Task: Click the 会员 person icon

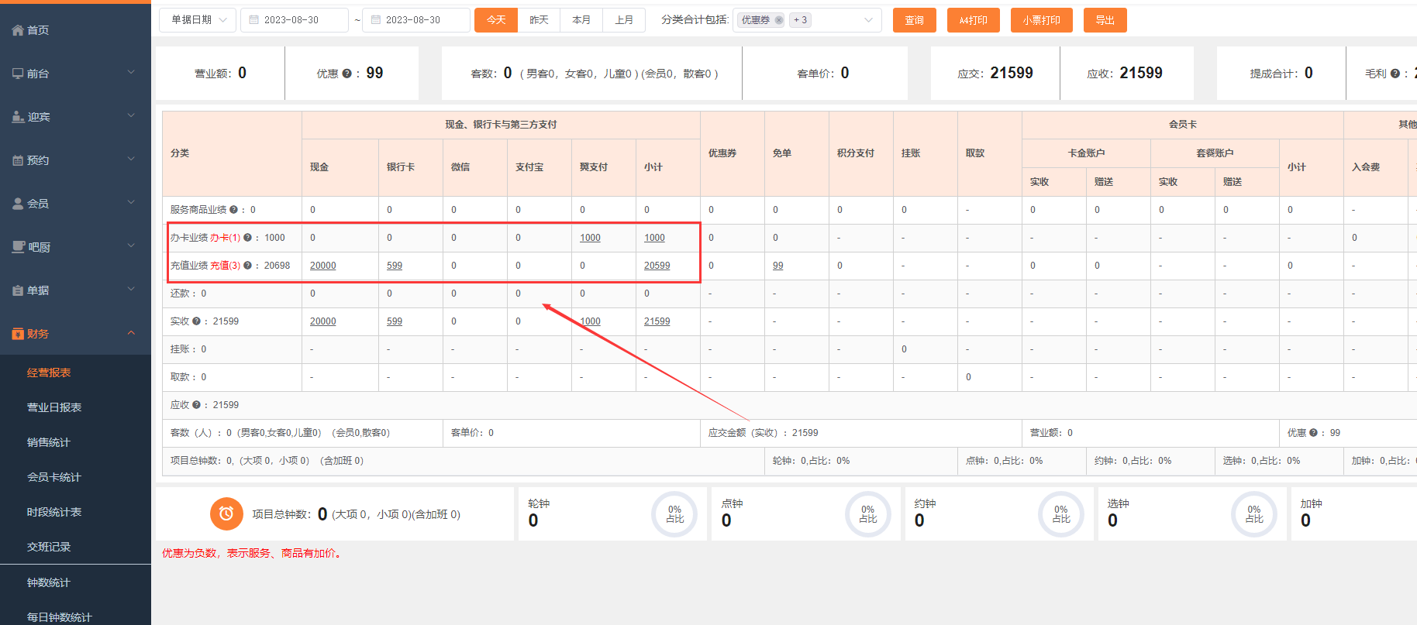Action: [x=18, y=204]
